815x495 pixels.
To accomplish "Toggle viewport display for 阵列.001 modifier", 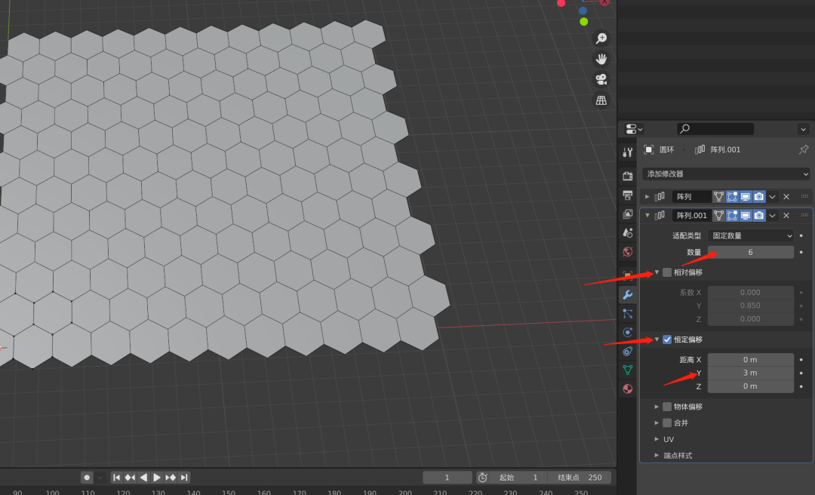I will (746, 215).
